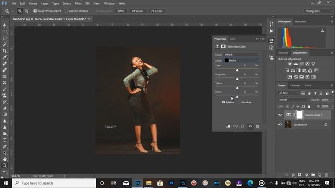This screenshot has width=335, height=188.
Task: Open the Preset dropdown showing Default
Action: coord(242,55)
